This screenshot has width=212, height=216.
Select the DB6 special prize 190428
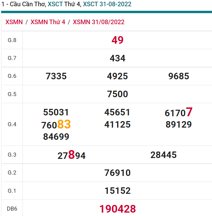click(x=117, y=209)
